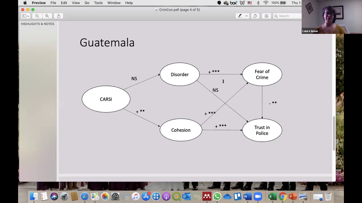Open Zoom from the Dock

coord(258,197)
